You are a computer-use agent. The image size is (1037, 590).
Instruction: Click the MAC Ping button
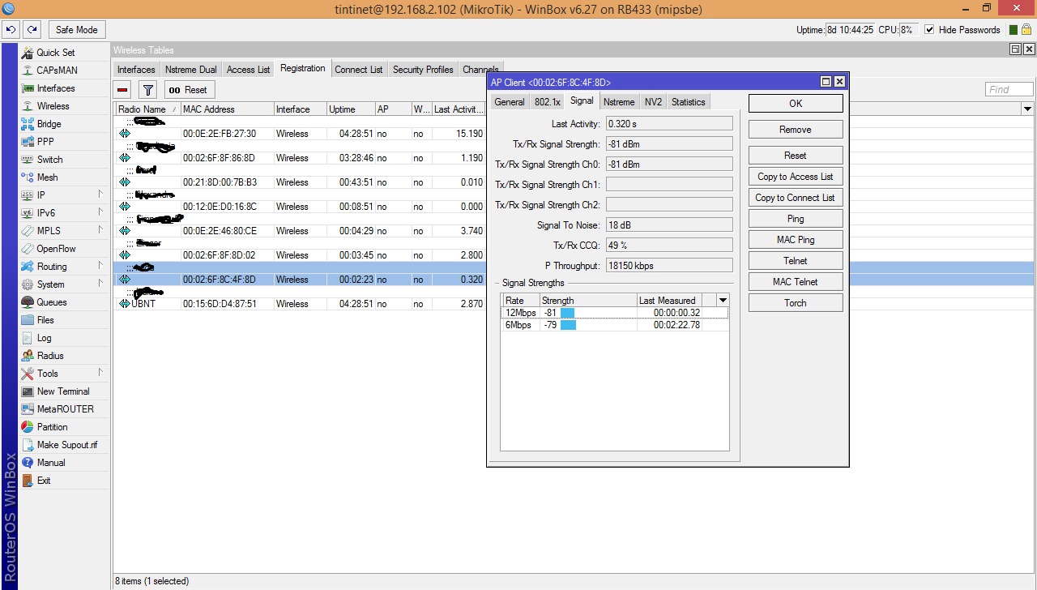click(x=796, y=240)
